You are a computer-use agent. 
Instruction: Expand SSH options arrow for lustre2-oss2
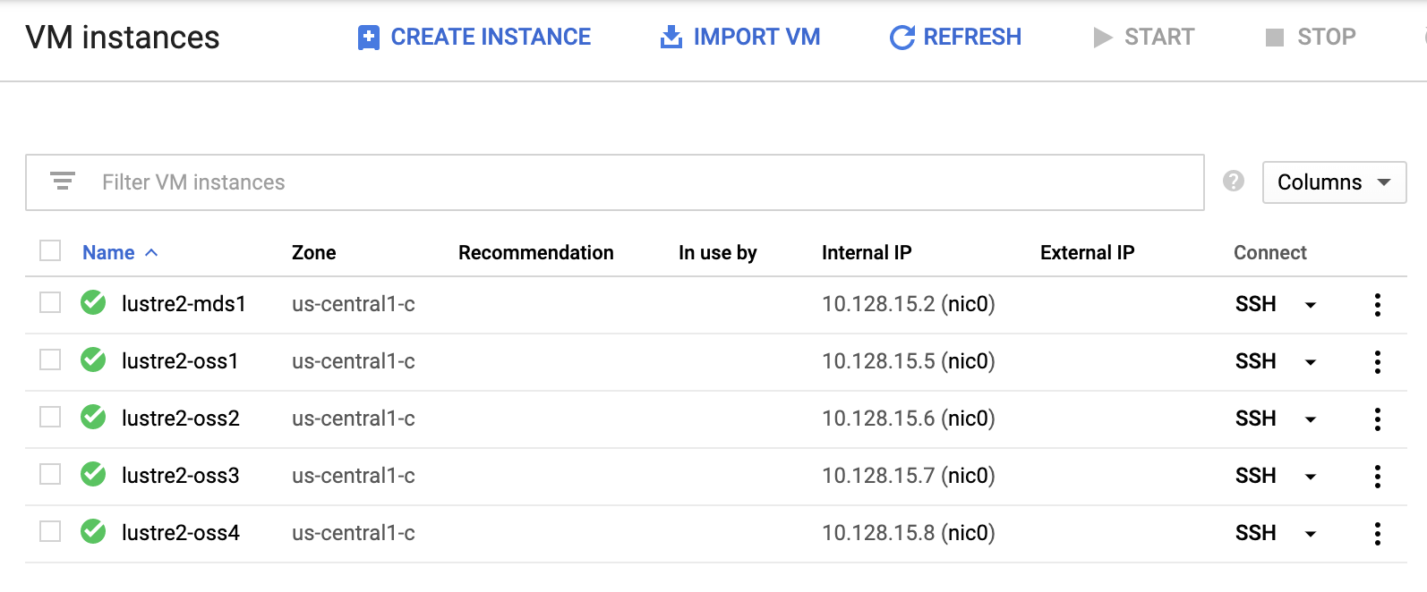pos(1311,419)
